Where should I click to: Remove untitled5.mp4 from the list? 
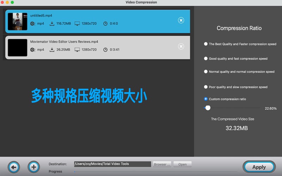181,20
